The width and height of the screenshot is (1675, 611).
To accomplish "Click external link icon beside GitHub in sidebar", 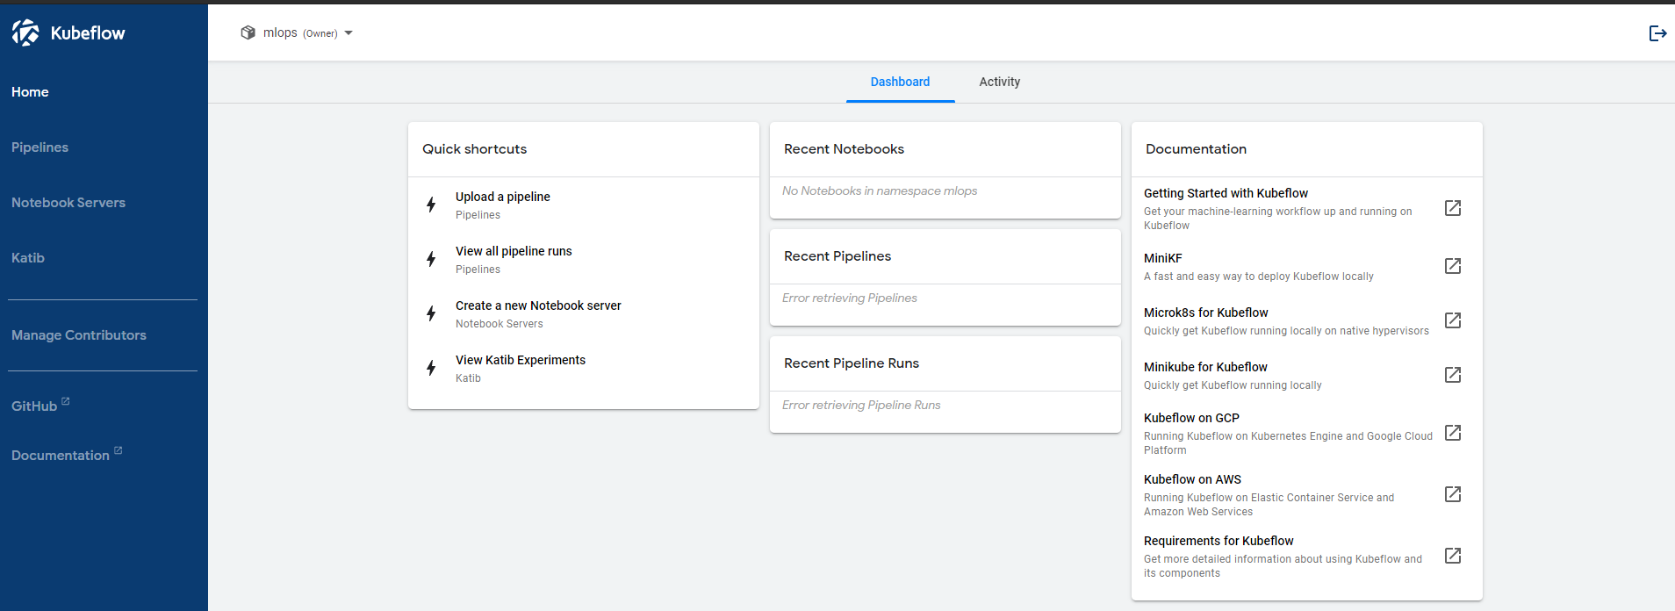I will [x=65, y=401].
